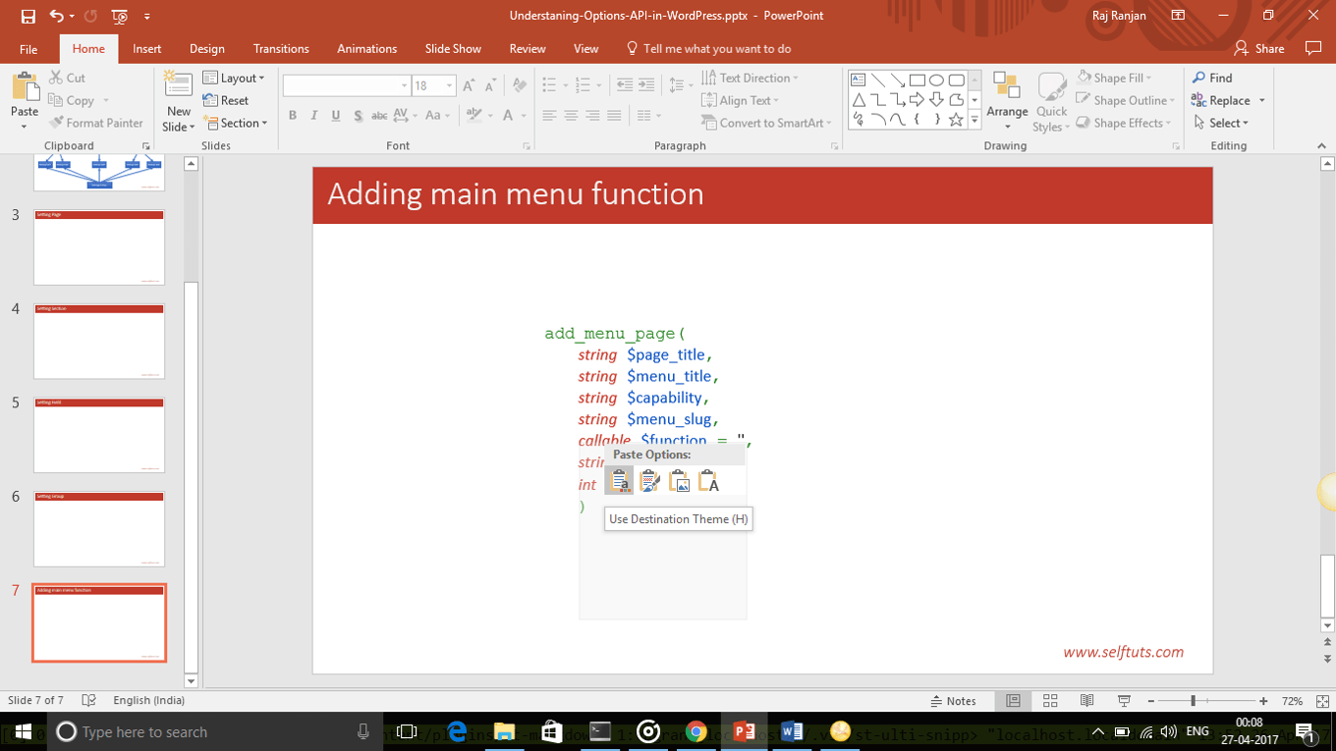Switch to the Slide Show tab
This screenshot has height=751, width=1336.
453,48
